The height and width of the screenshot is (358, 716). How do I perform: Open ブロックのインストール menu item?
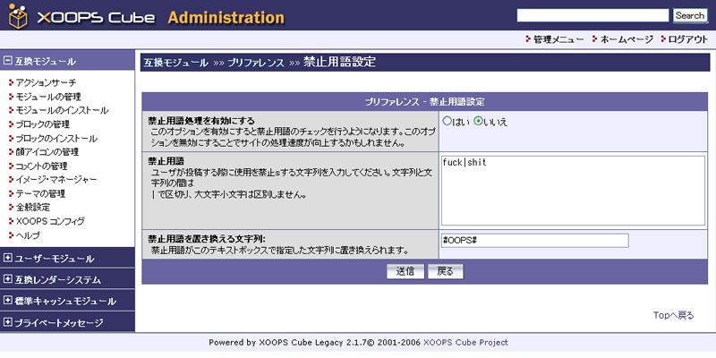coord(56,139)
